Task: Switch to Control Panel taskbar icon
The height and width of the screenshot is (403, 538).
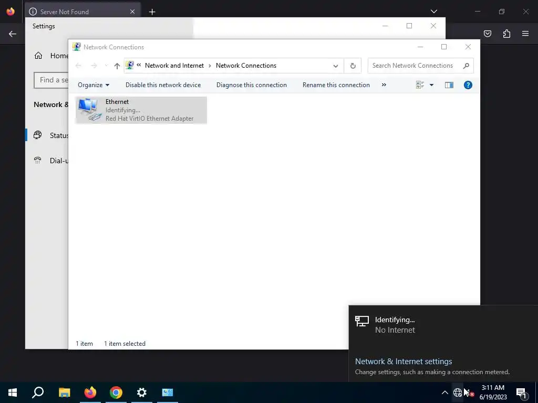Action: [x=168, y=393]
